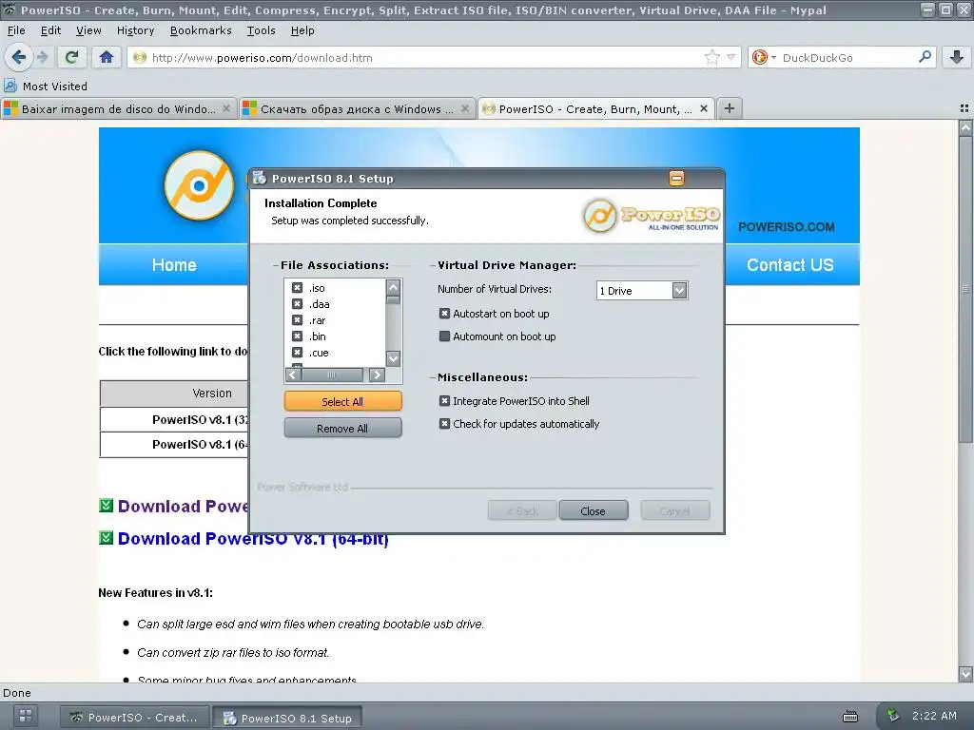Open the Home link on PowerISO site
Viewport: 974px width, 730px height.
[174, 265]
